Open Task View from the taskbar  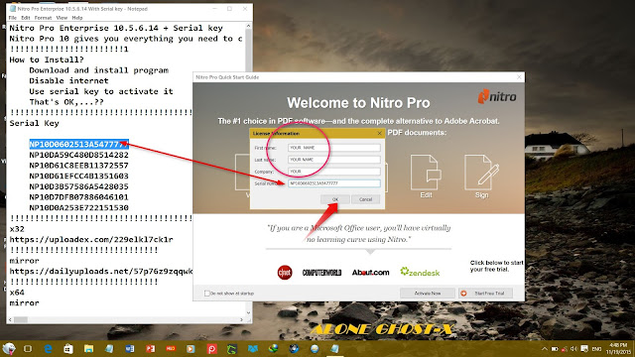point(28,348)
